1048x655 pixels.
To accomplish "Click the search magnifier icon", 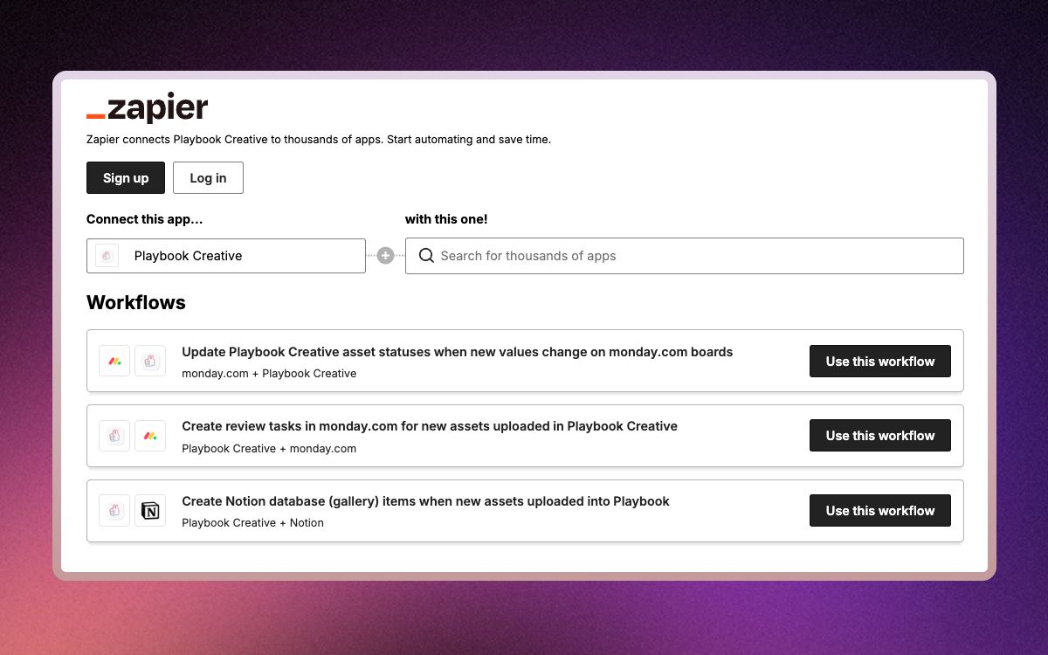I will point(426,256).
